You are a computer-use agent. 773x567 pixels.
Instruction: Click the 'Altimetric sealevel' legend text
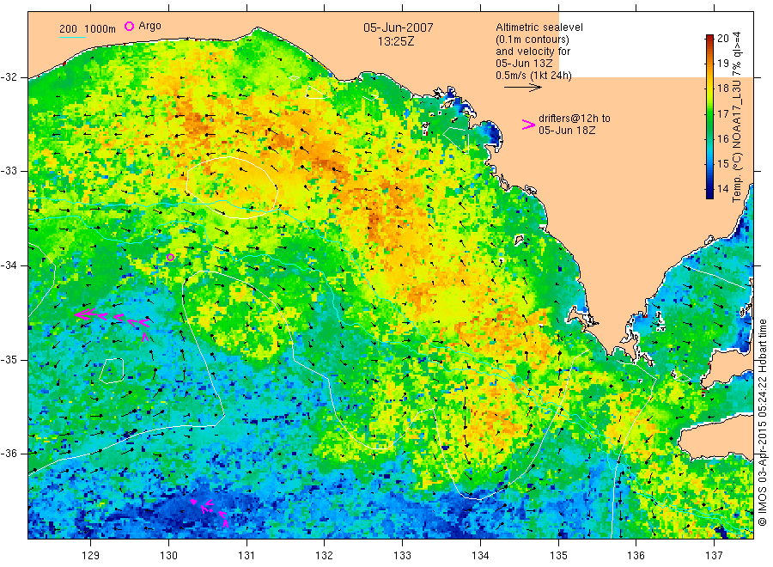click(539, 27)
